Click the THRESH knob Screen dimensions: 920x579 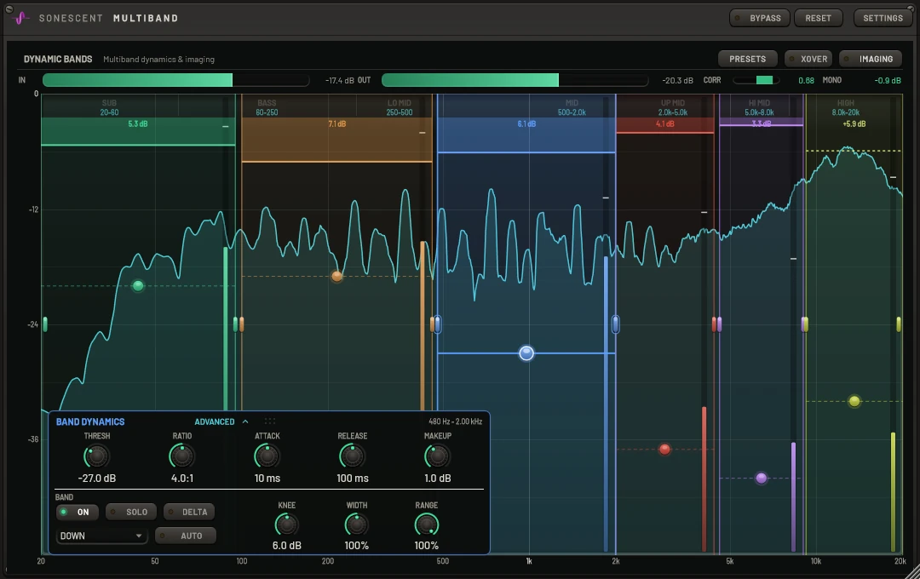coord(97,456)
